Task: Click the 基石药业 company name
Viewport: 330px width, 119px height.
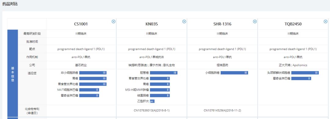Action: (x=81, y=65)
